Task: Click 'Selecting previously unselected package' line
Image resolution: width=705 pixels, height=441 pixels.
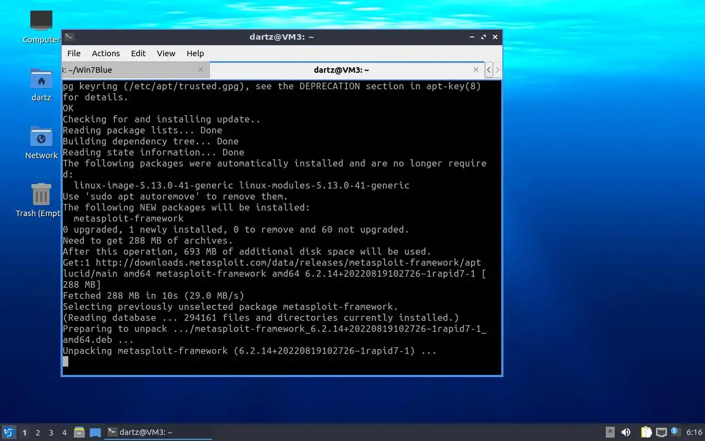Action: pos(230,306)
